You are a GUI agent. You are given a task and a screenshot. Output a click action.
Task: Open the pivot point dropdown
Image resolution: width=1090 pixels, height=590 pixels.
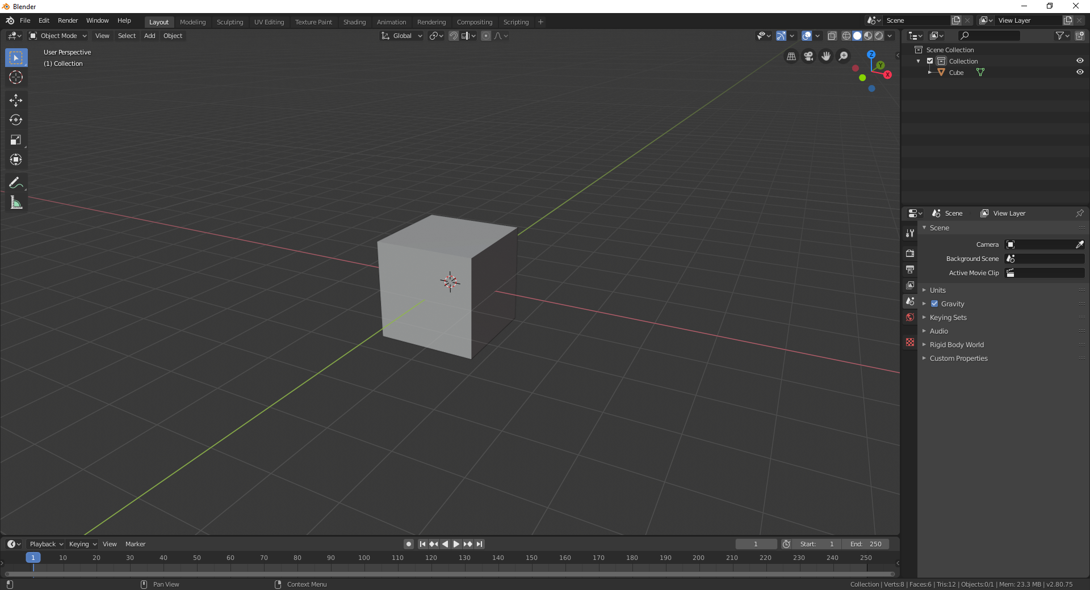pos(436,36)
